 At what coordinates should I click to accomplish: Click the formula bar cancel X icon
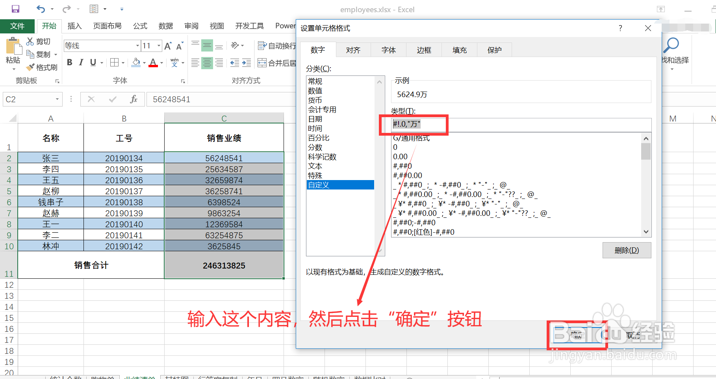click(91, 99)
